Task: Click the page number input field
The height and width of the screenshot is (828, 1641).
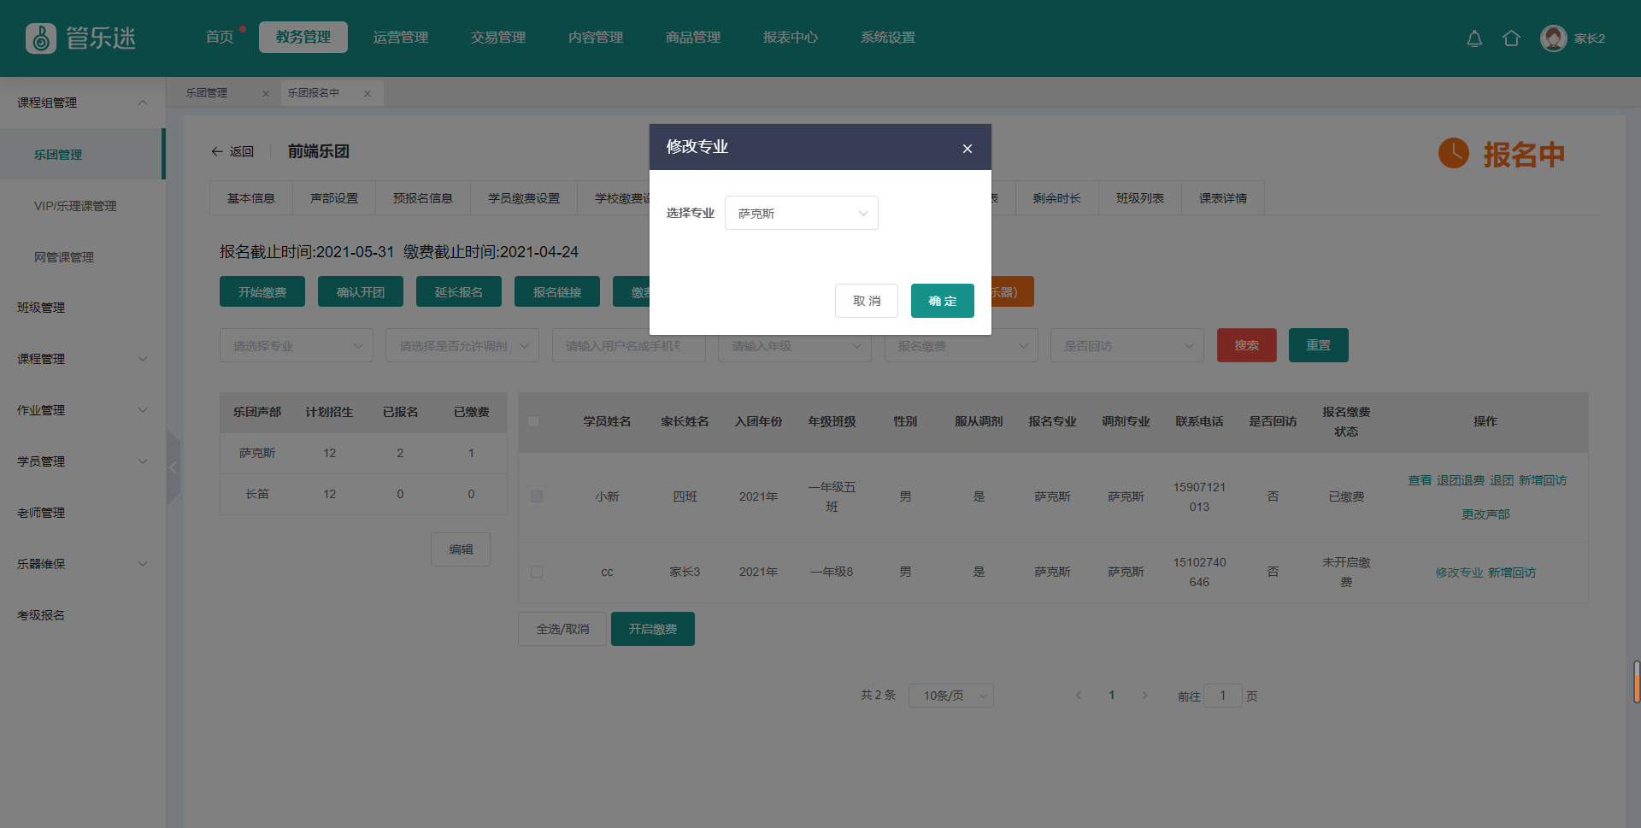Action: coord(1222,696)
